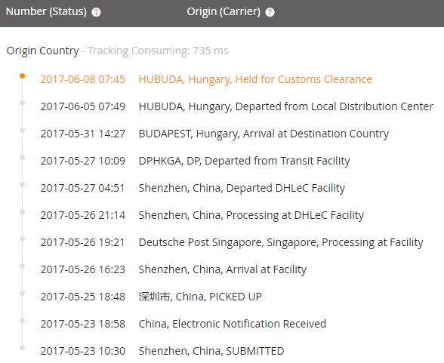The height and width of the screenshot is (363, 444).
Task: Click help icon next to Number (Status)
Action: click(97, 12)
